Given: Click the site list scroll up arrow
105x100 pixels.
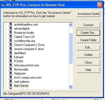Looking at the screenshot, I should (71, 25).
